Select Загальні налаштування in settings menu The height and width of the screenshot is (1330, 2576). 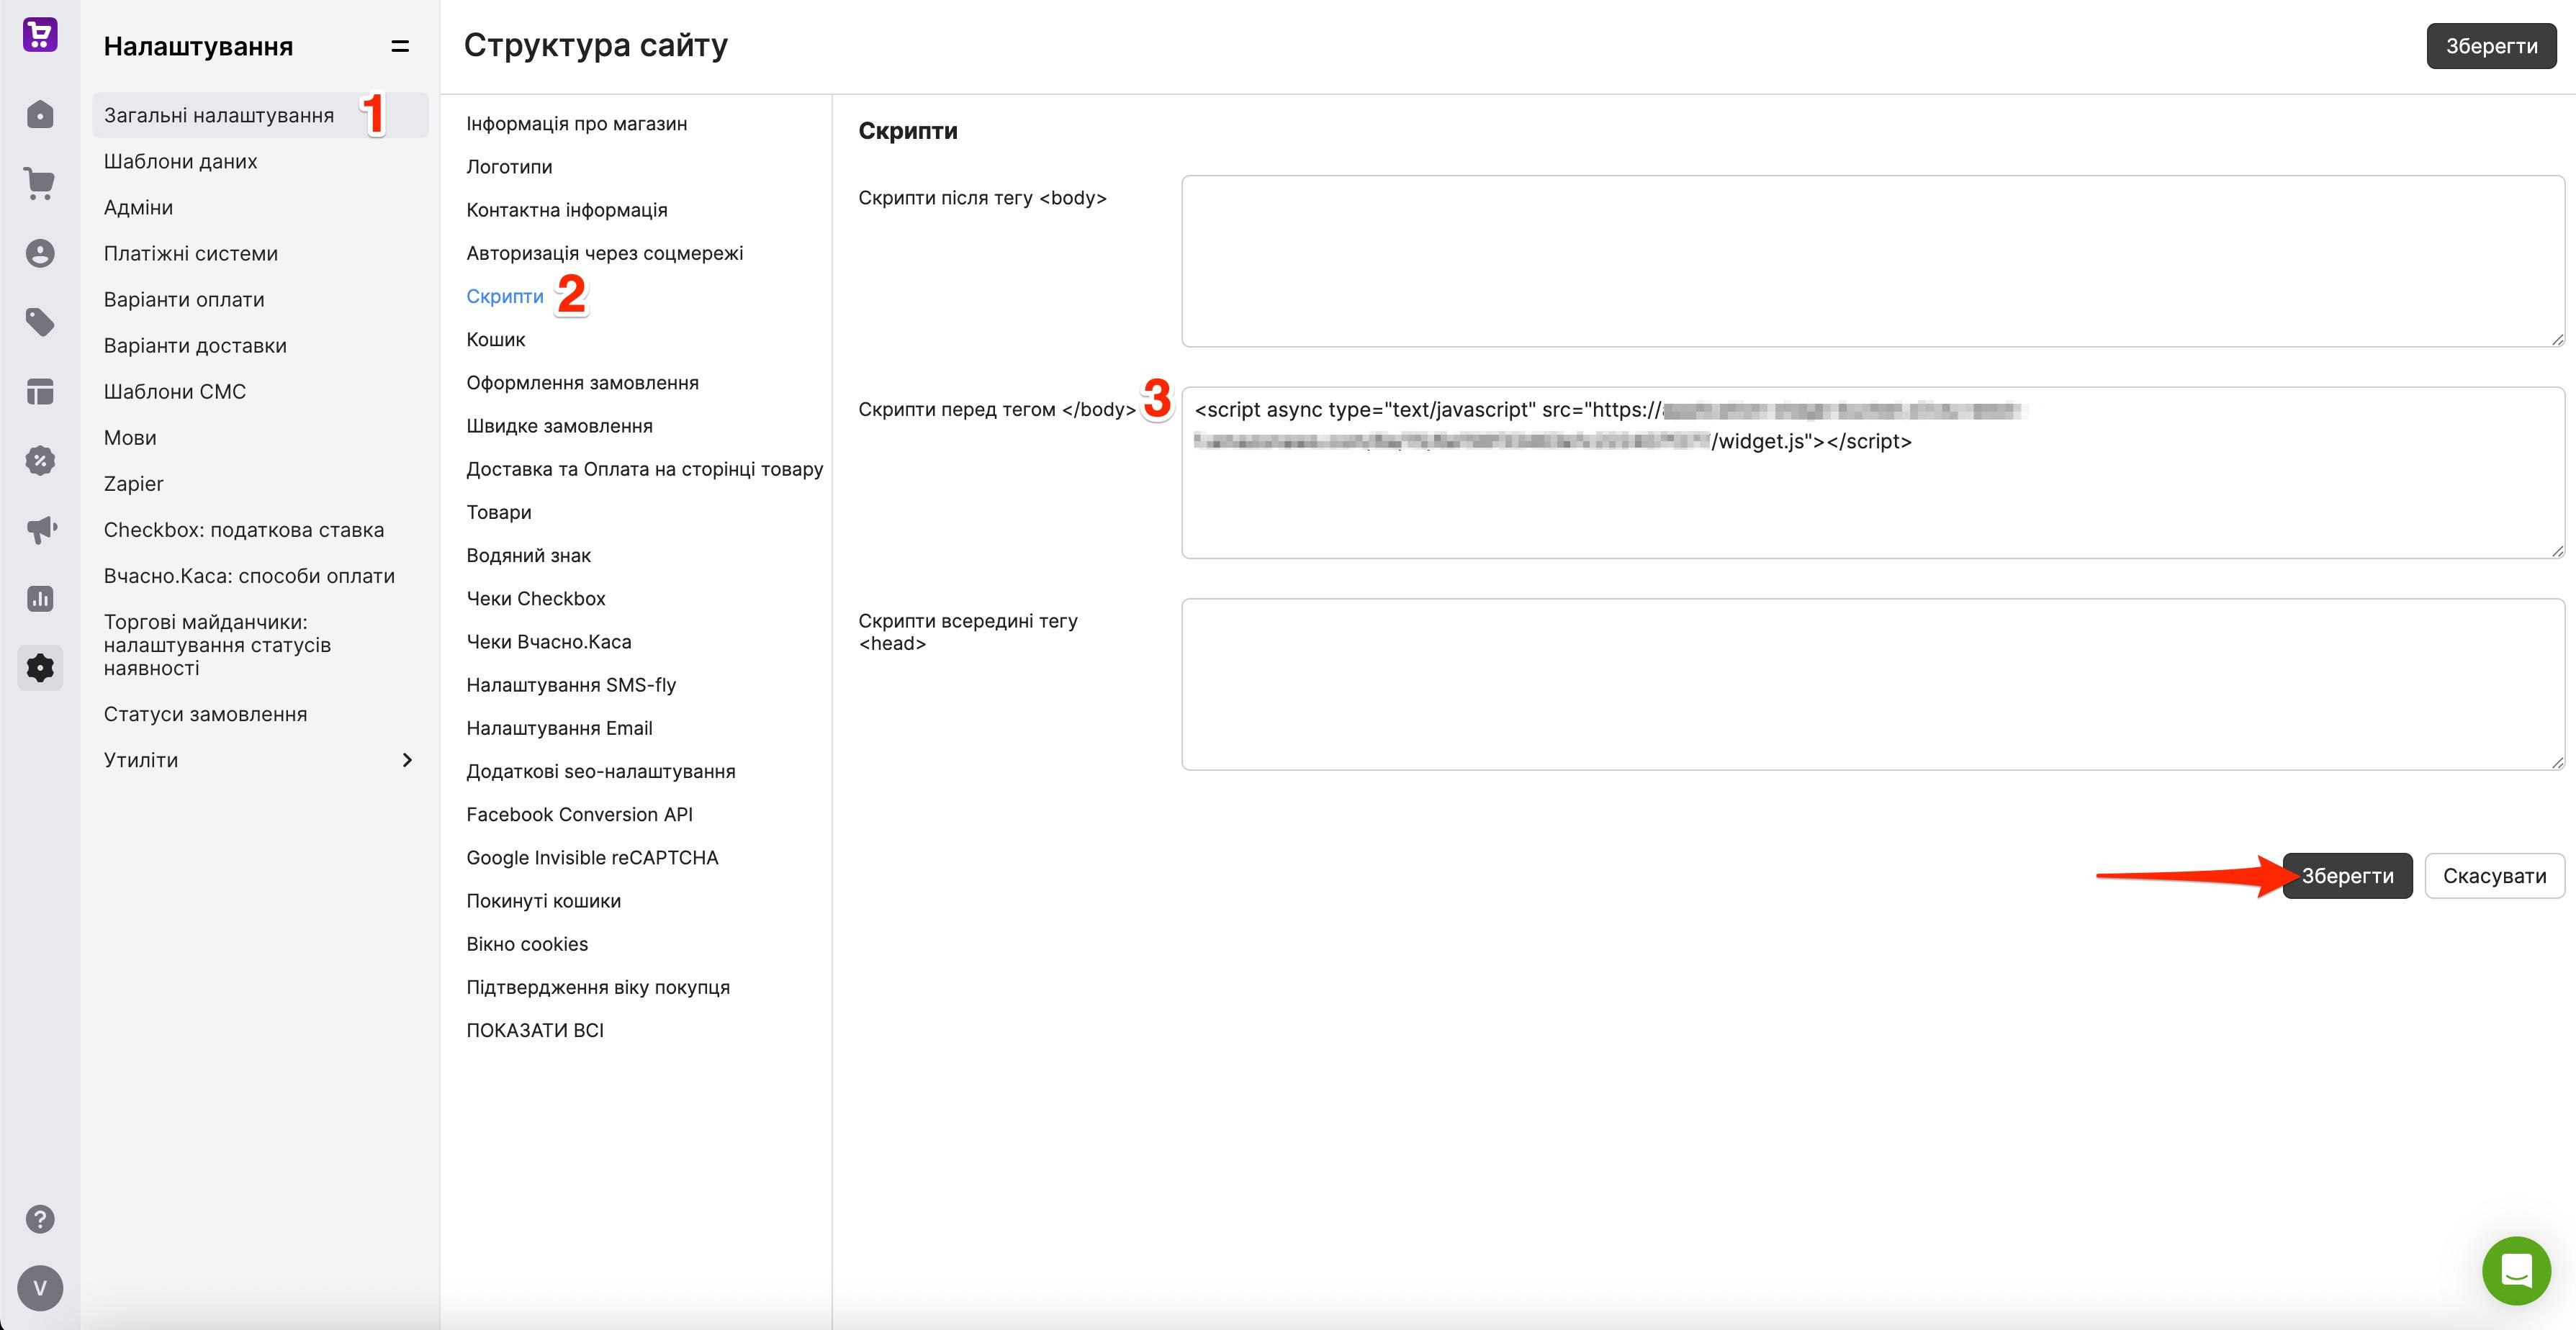pos(260,115)
